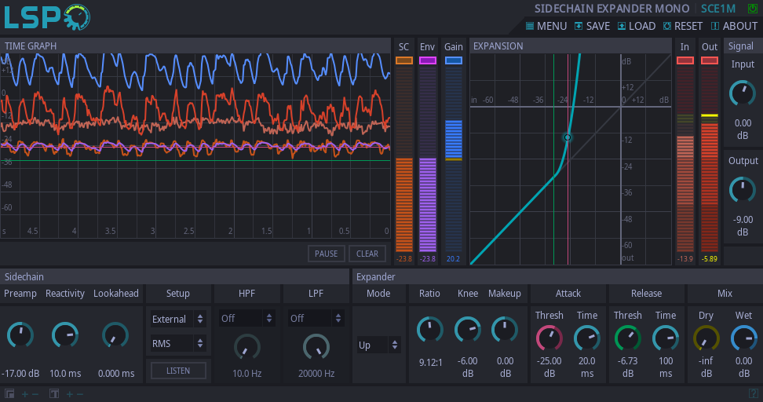The image size is (763, 402).
Task: Toggle the blue Gain meter visibility button
Action: pos(454,60)
